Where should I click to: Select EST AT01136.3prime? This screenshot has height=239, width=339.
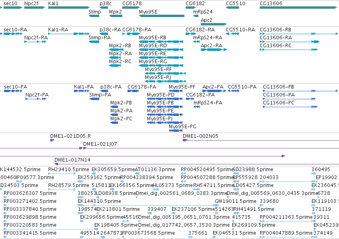(x=155, y=170)
